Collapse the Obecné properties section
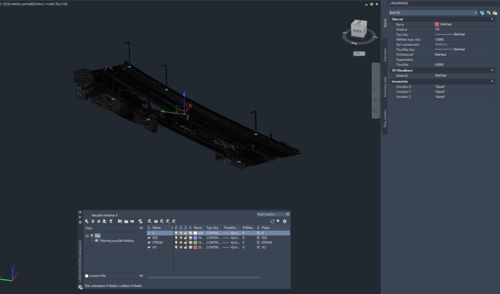Image resolution: width=500 pixels, height=294 pixels. pos(492,19)
